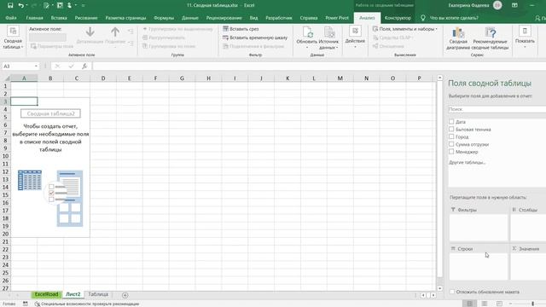Select column D header
The image size is (546, 307).
pos(103,78)
